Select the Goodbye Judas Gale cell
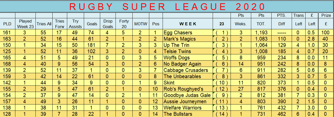The image size is (334, 117). tap(188, 95)
